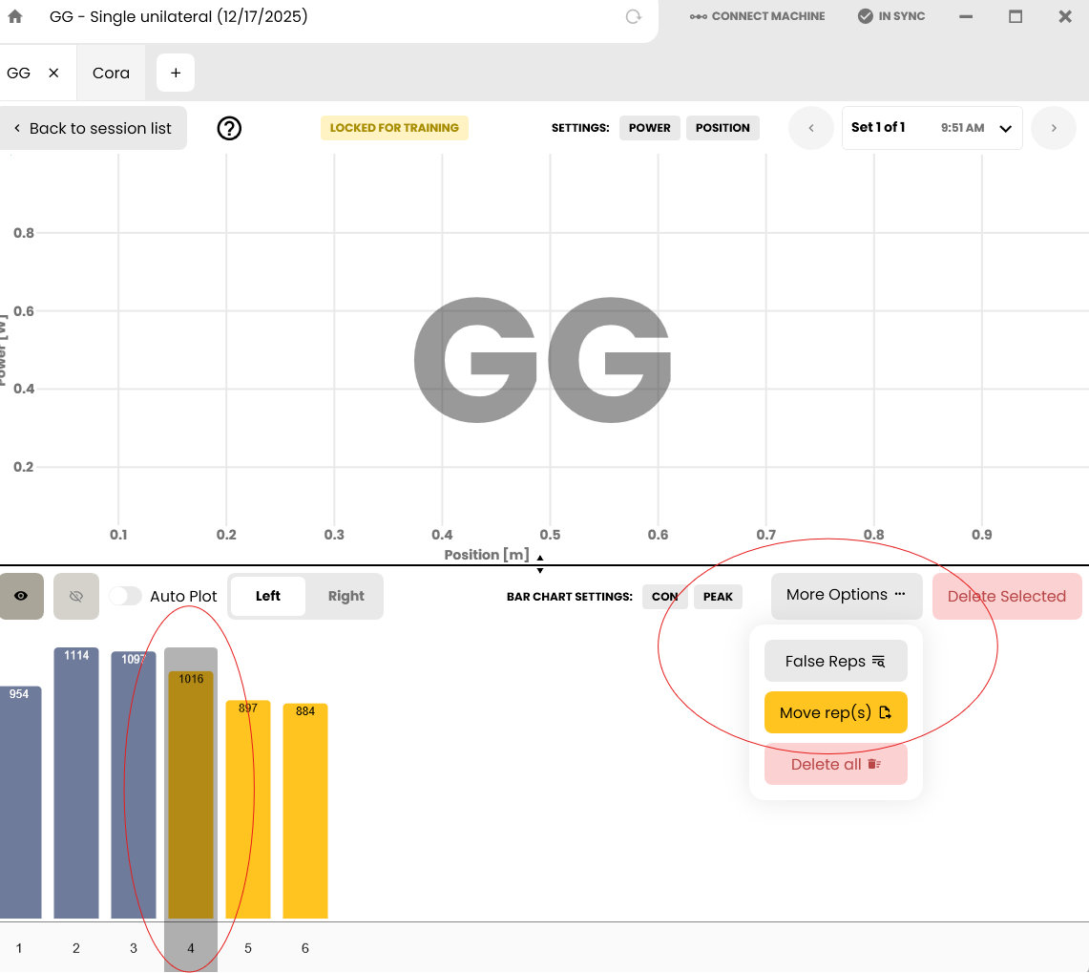This screenshot has width=1089, height=973.
Task: Close the application window
Action: click(x=1065, y=16)
